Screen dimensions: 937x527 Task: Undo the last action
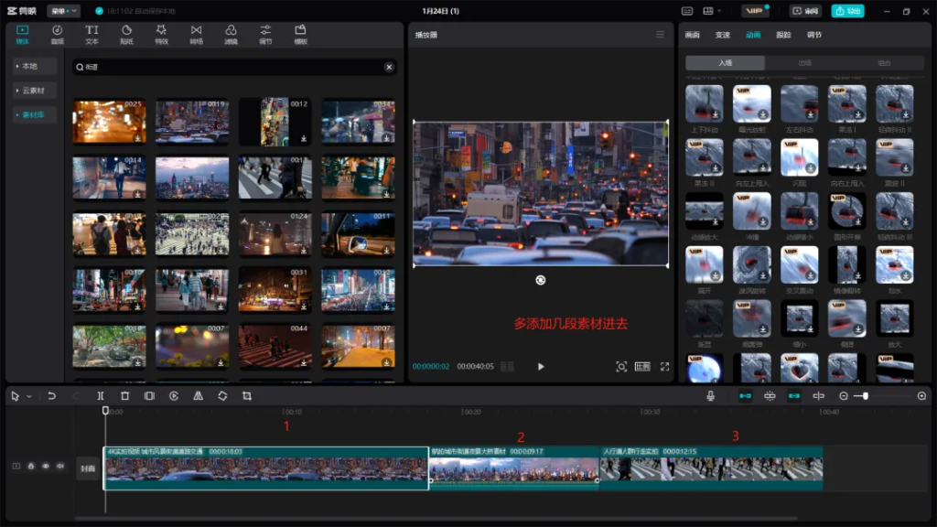click(52, 396)
